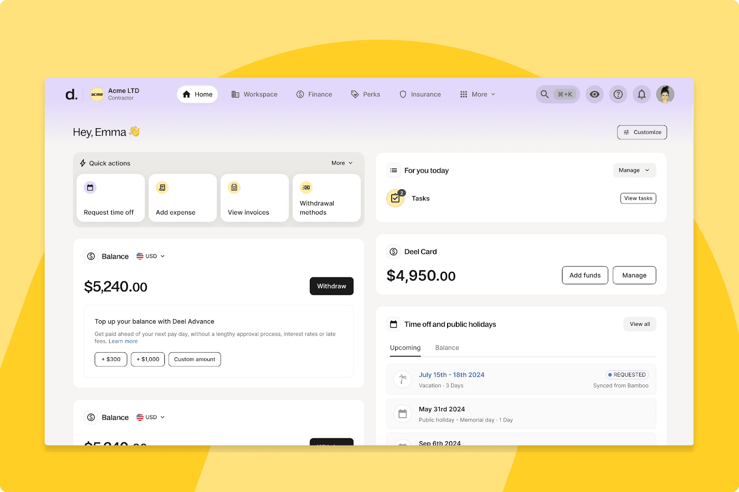Open the July 15th - 18th vacation entry

tap(451, 375)
